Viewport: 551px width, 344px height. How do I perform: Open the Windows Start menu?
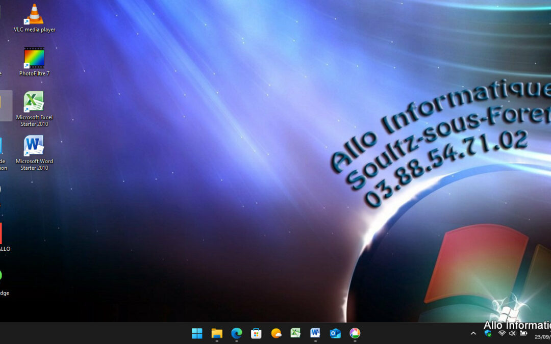pos(197,333)
